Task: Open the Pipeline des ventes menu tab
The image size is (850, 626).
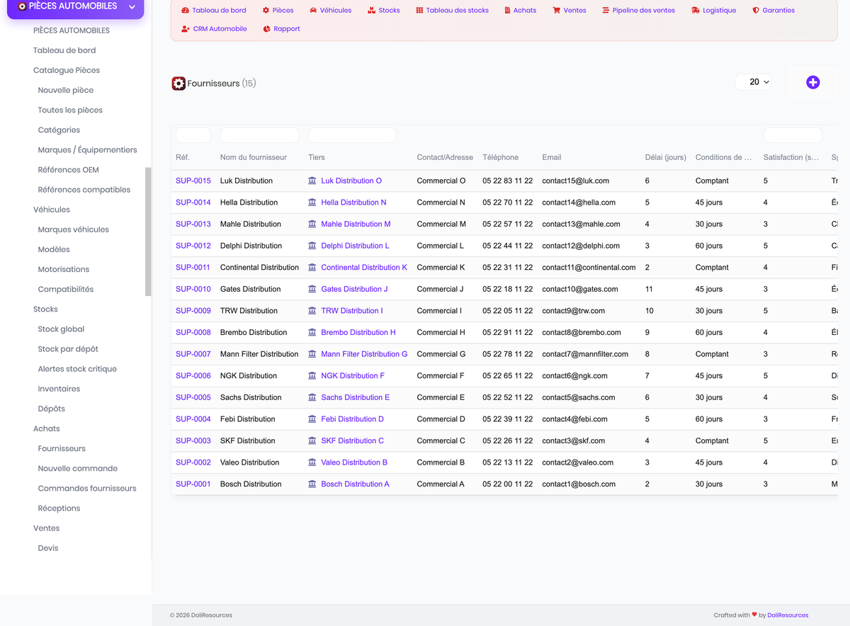Action: point(638,11)
